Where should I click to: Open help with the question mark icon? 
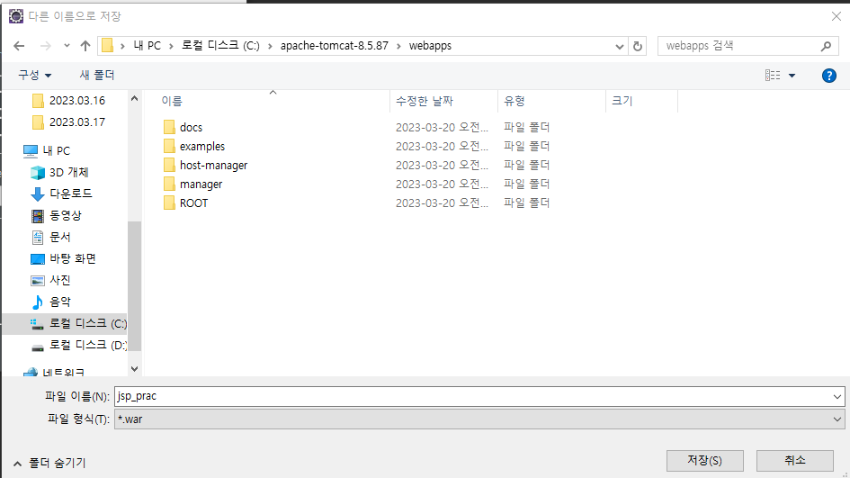click(x=828, y=76)
